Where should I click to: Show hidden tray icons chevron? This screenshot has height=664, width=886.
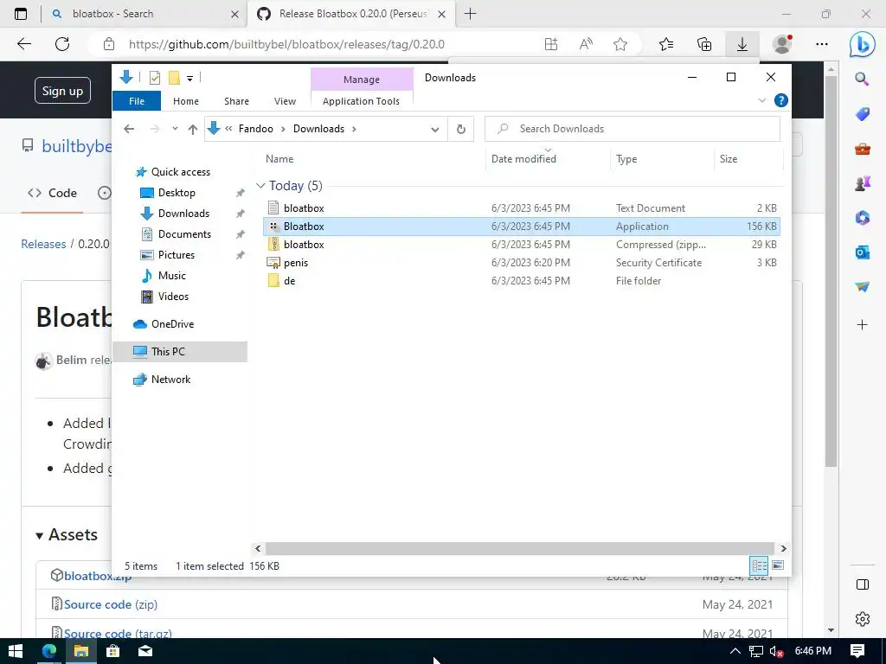coord(735,651)
